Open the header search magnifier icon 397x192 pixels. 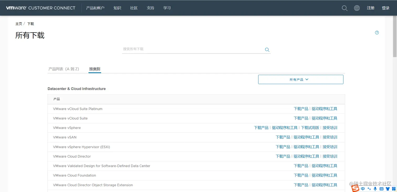(344, 8)
